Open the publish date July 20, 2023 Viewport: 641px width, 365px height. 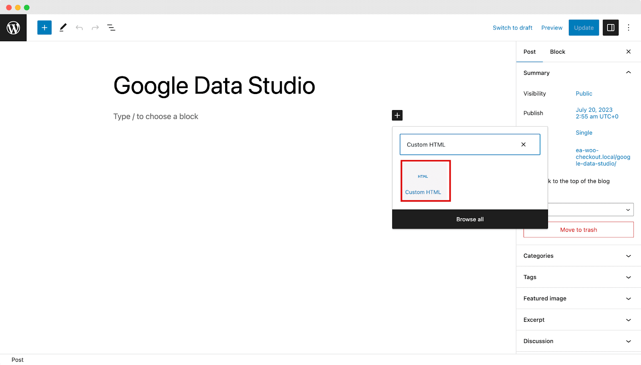pos(597,113)
